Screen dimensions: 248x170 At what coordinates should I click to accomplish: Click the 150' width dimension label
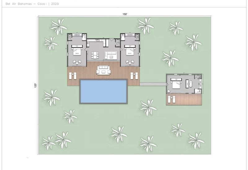pyautogui.click(x=125, y=14)
